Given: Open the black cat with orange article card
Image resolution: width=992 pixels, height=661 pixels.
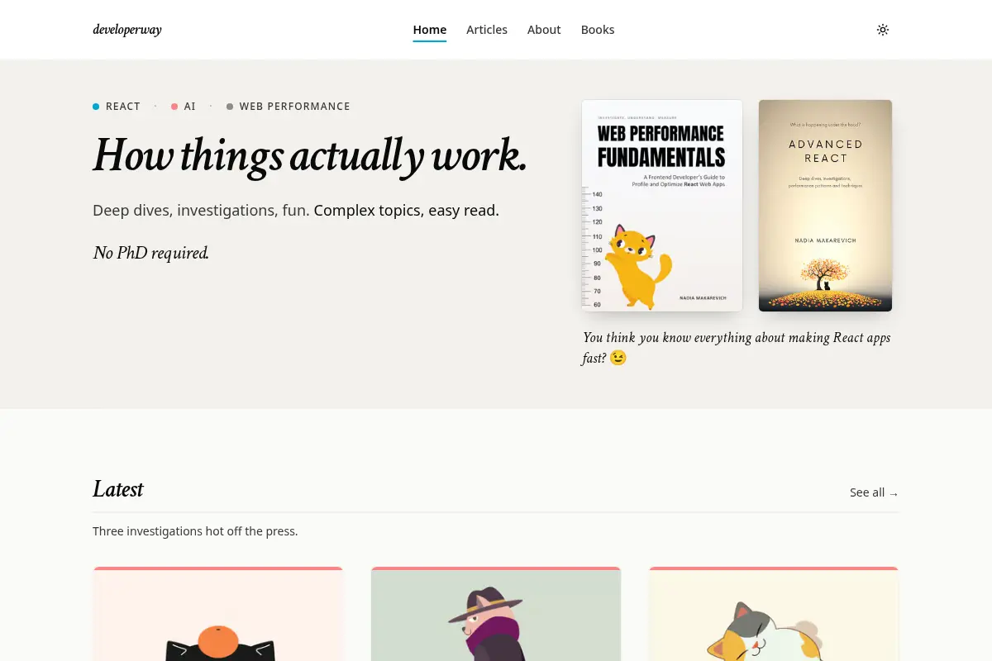Looking at the screenshot, I should (218, 615).
